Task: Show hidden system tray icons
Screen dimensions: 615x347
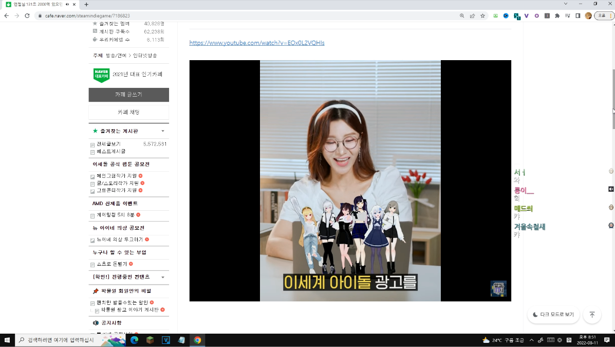Action: pyautogui.click(x=531, y=340)
